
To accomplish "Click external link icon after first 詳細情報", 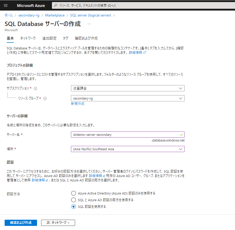I will (x=145, y=52).
